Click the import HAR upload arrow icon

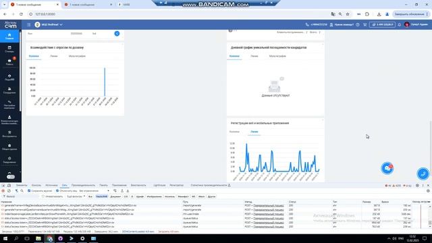[122, 190]
